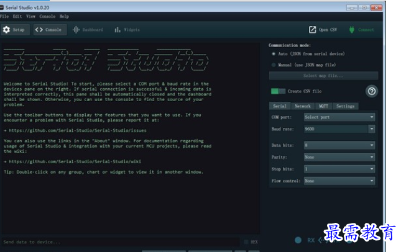Click the Tip: Double-click on any group text
The image size is (401, 252).
click(103, 172)
